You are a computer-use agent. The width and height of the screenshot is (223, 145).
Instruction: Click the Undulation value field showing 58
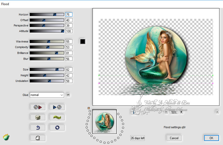point(69,81)
